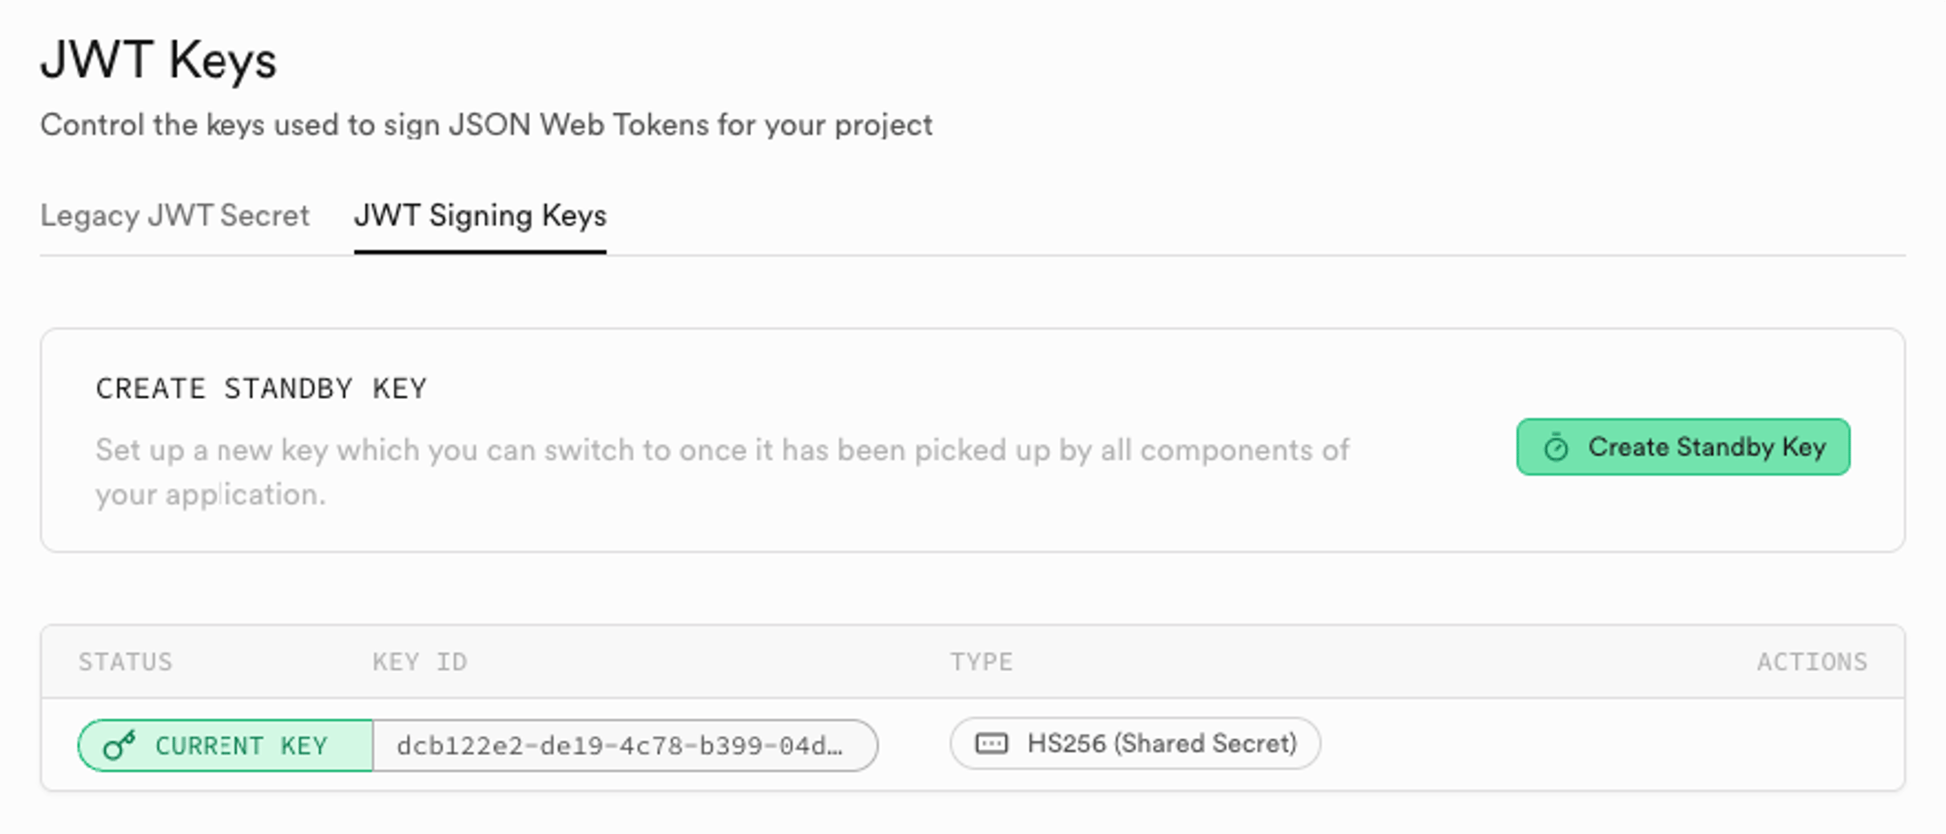Click the JWT Keys page title
This screenshot has width=1946, height=834.
159,59
